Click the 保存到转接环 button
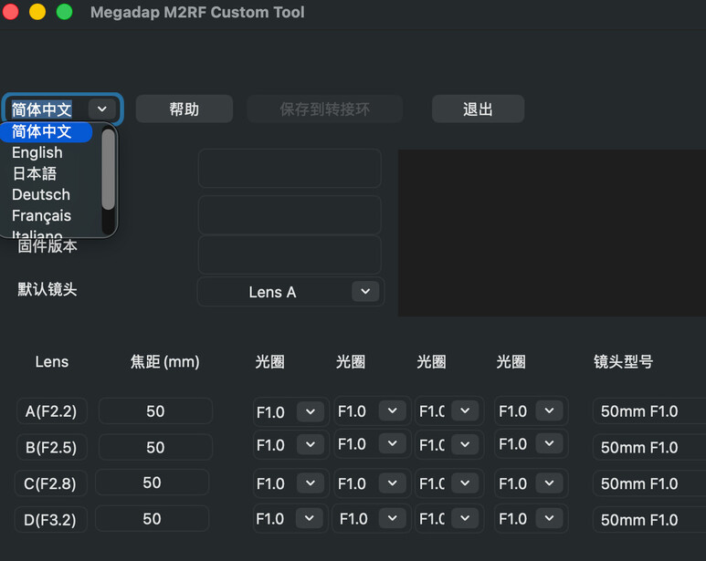The width and height of the screenshot is (706, 561). [x=324, y=109]
